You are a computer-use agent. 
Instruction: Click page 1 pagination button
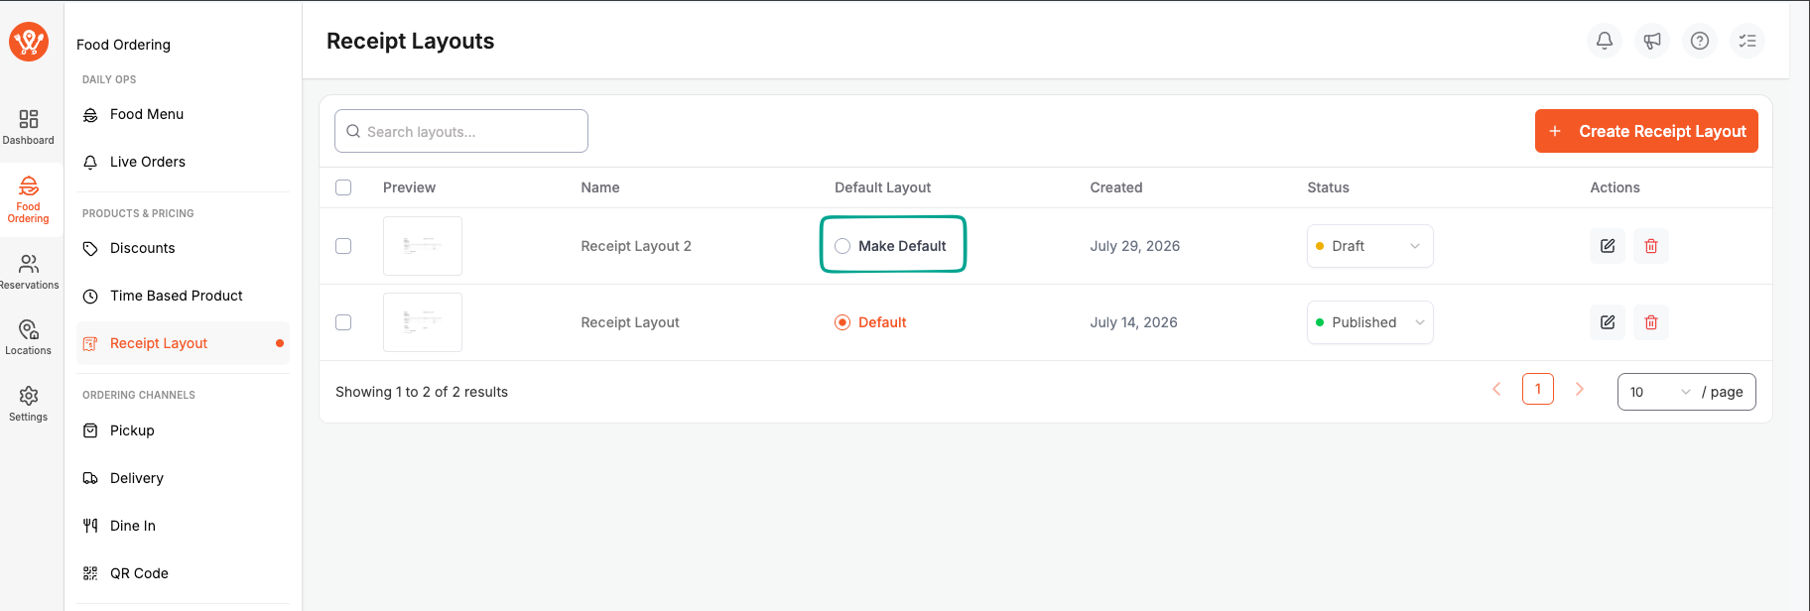[1538, 389]
